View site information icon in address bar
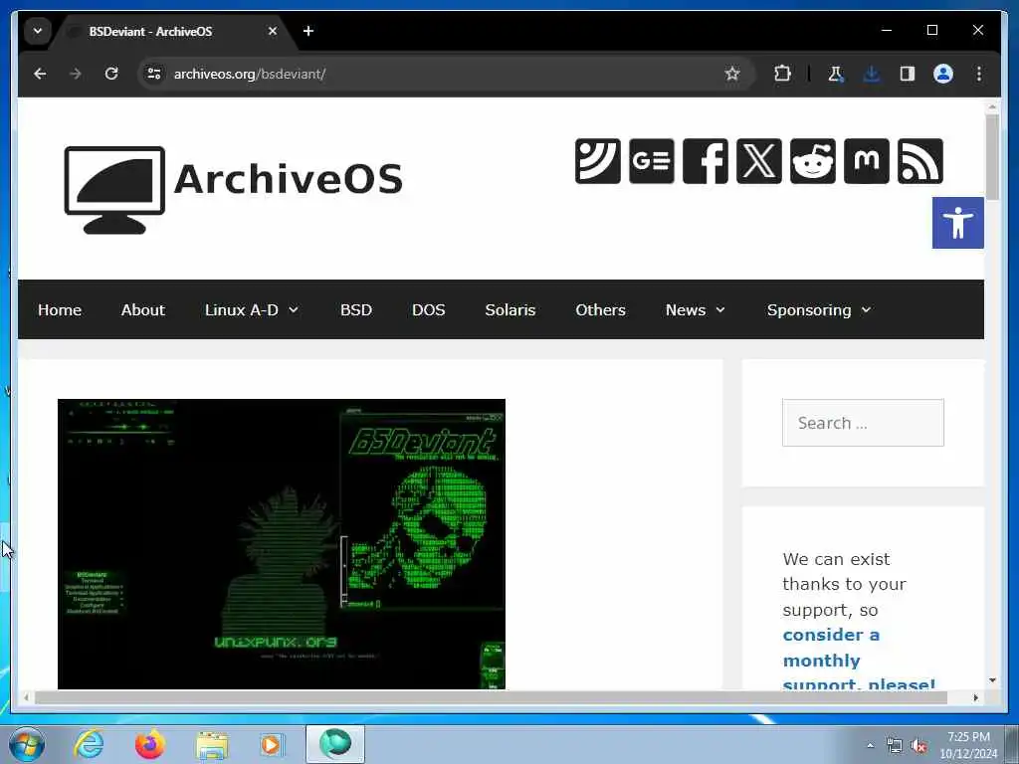 tap(154, 74)
